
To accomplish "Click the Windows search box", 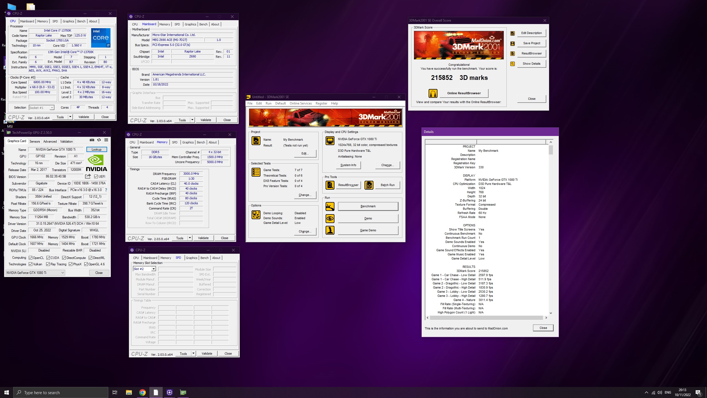I will tap(61, 392).
